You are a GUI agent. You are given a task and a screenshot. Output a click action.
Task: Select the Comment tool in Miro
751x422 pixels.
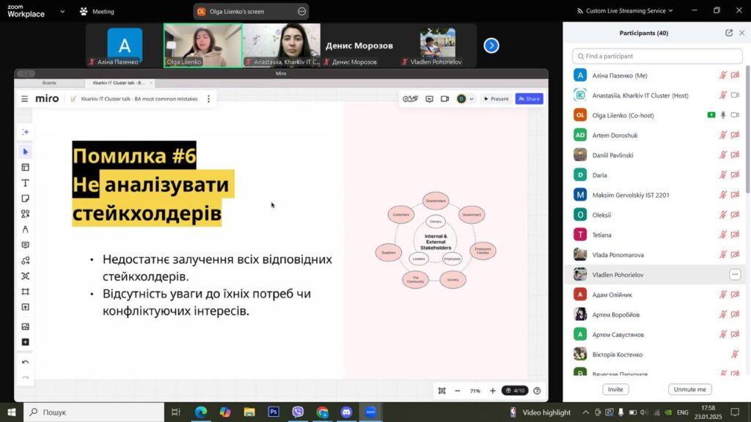pos(26,245)
